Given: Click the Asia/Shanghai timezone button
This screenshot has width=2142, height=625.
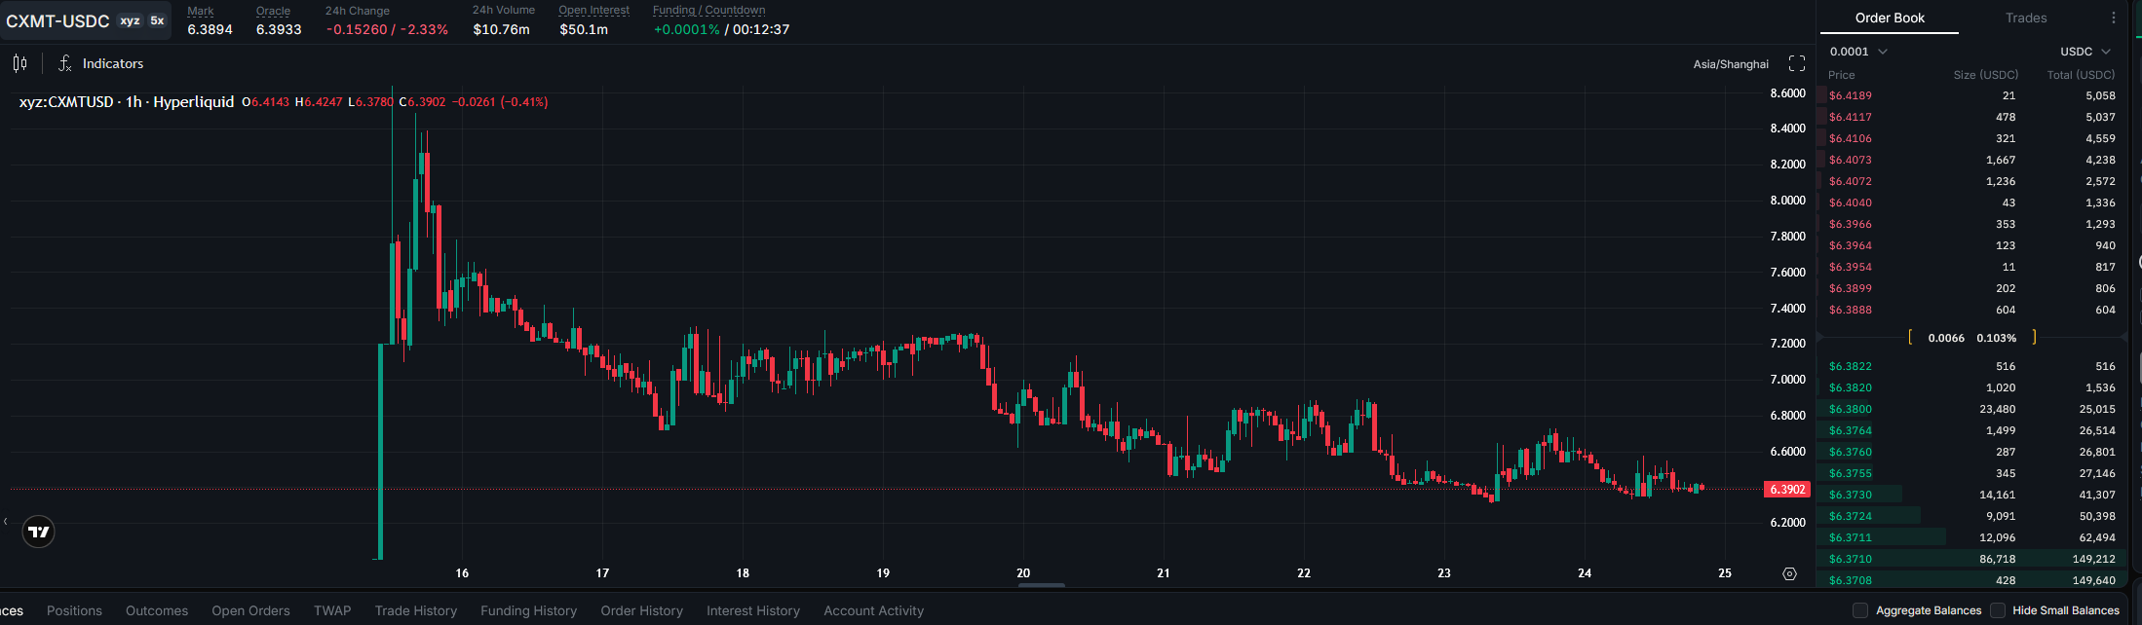Looking at the screenshot, I should 1731,64.
